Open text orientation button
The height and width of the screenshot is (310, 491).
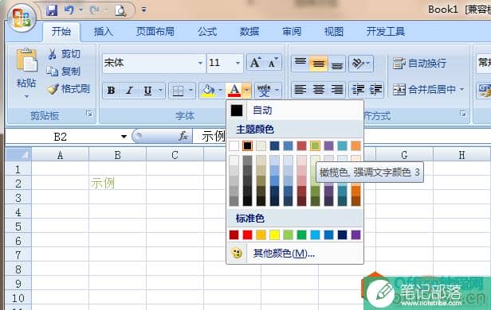[361, 64]
